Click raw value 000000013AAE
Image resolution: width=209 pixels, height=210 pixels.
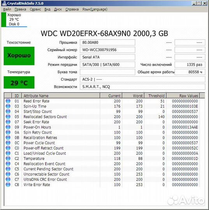[185, 127]
